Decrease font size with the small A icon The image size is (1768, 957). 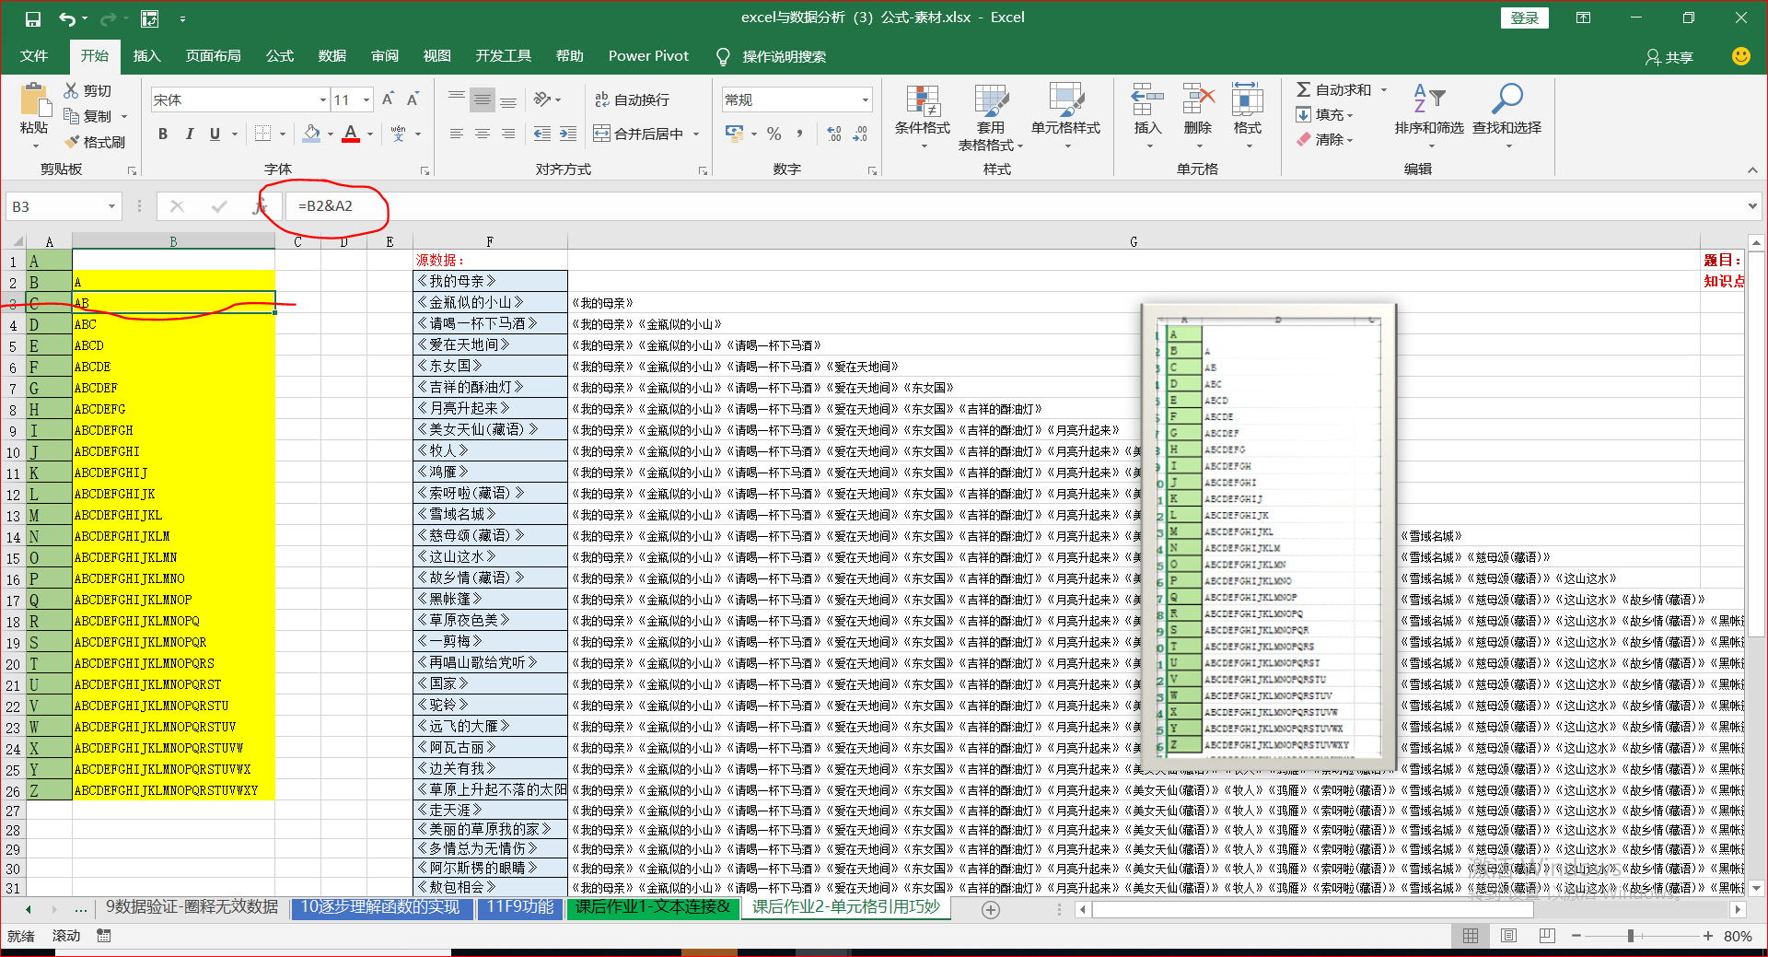pos(413,99)
